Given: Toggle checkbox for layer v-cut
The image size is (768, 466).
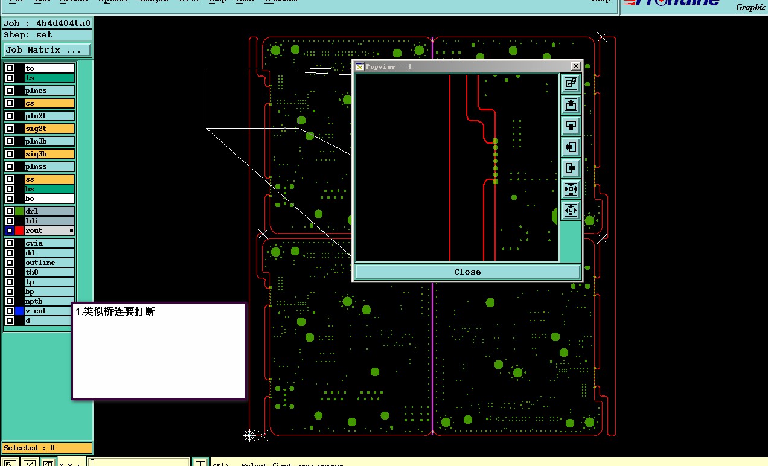Looking at the screenshot, I should (x=10, y=311).
